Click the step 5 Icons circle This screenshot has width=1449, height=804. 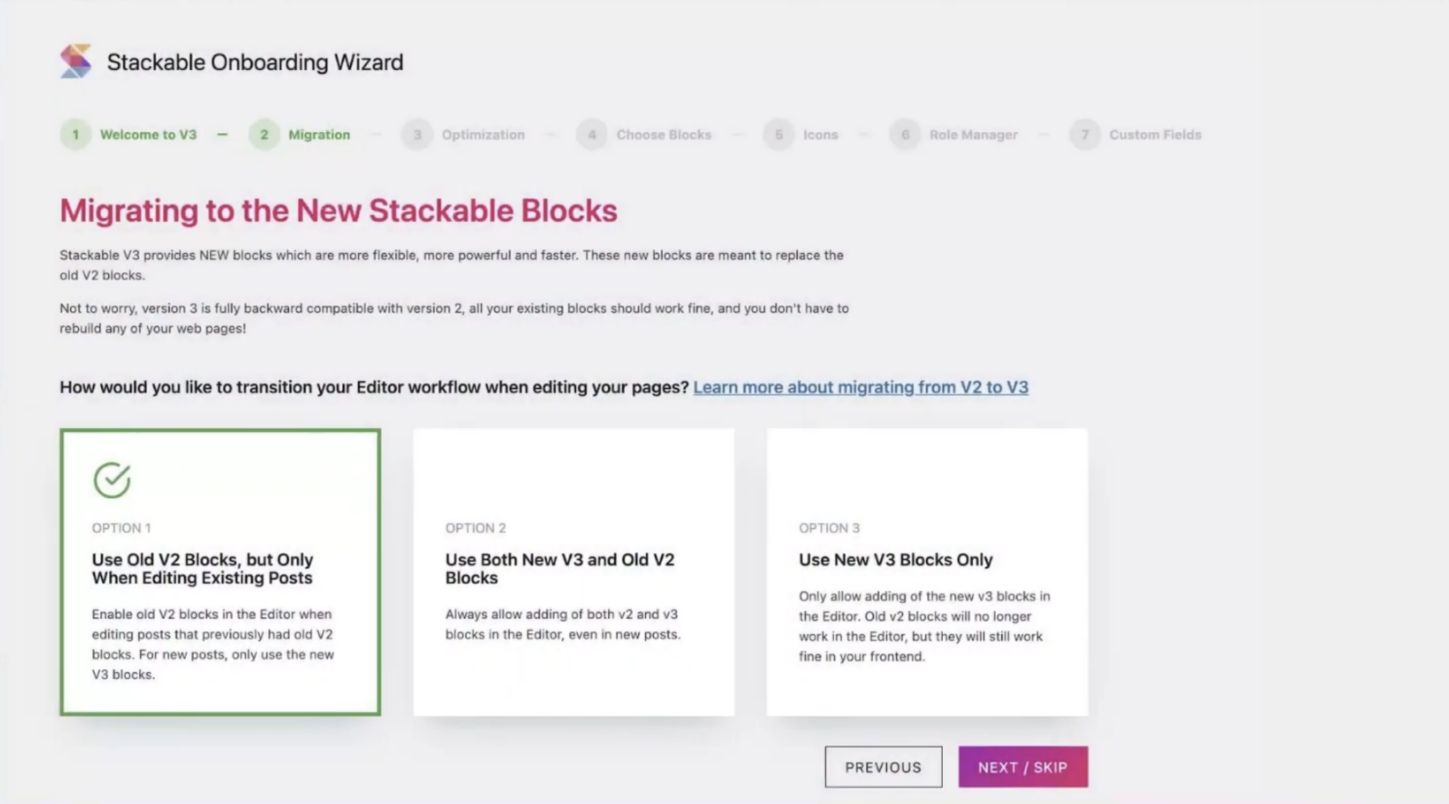pos(779,134)
